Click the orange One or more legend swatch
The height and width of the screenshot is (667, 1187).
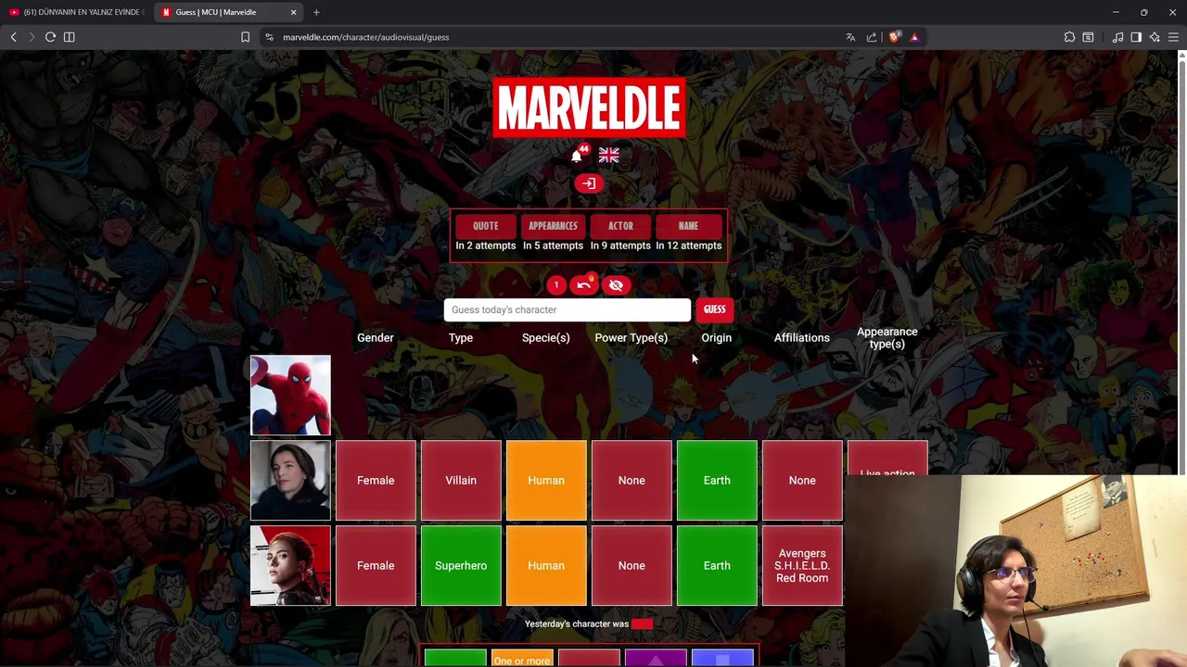tap(522, 659)
